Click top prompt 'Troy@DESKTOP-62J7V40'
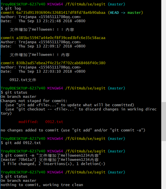Image resolution: width=166 pixels, height=189 pixels. [23, 4]
